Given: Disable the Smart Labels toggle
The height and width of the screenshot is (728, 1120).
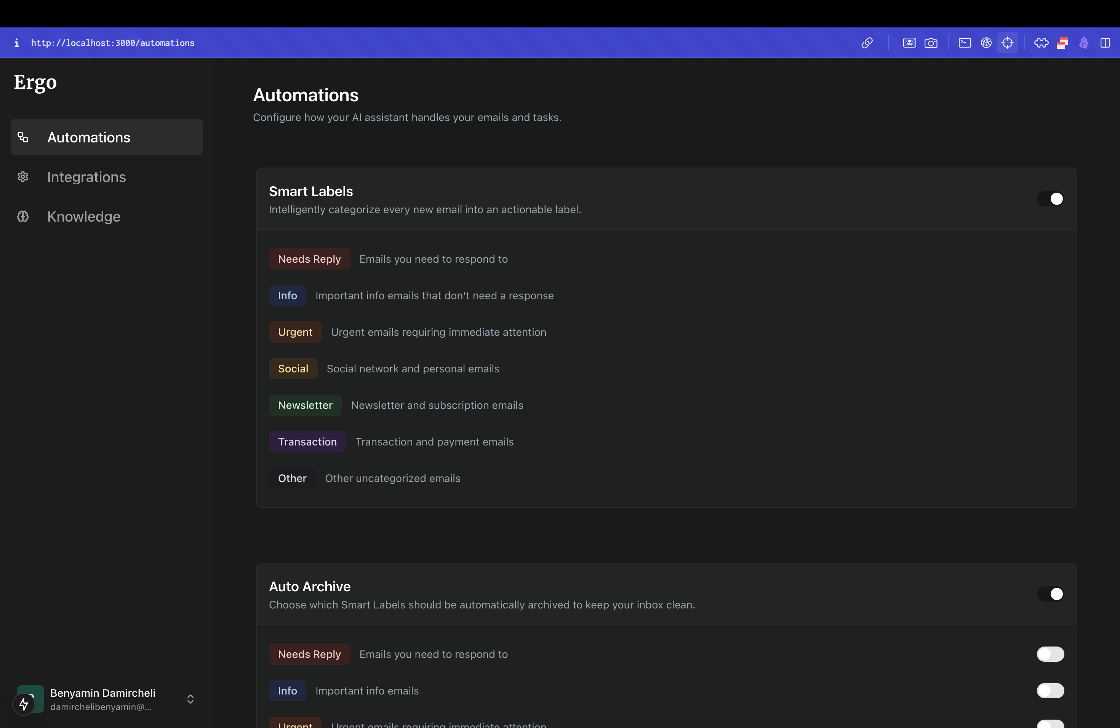Looking at the screenshot, I should coord(1050,199).
